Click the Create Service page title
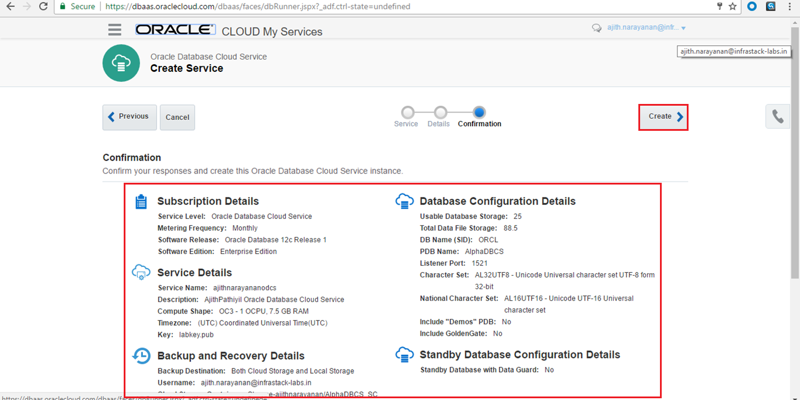The width and height of the screenshot is (800, 400). tap(187, 68)
